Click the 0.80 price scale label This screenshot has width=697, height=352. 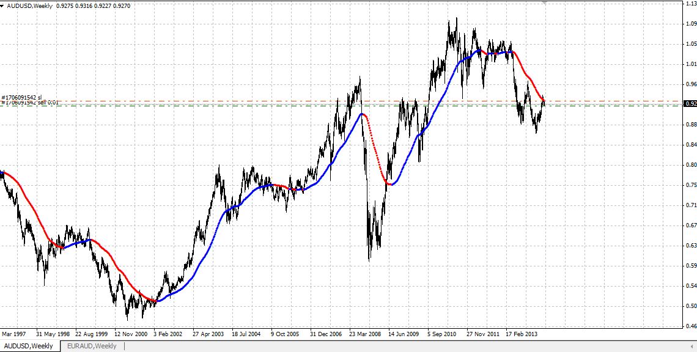click(x=691, y=165)
